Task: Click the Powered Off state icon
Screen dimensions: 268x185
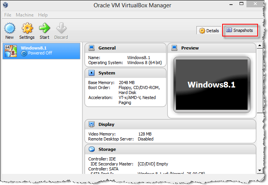Action: [x=24, y=53]
